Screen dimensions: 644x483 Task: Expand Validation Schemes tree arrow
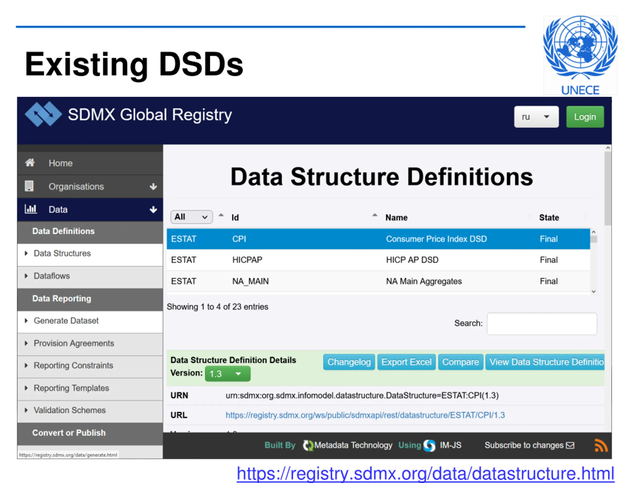[26, 410]
